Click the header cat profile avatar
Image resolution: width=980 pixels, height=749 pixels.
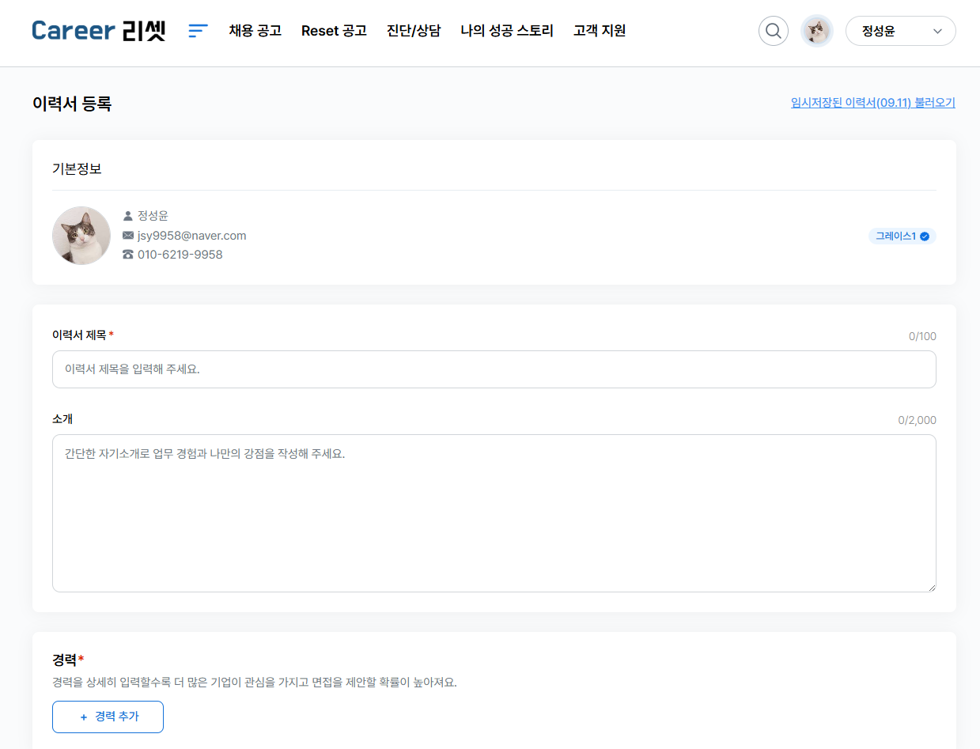817,31
